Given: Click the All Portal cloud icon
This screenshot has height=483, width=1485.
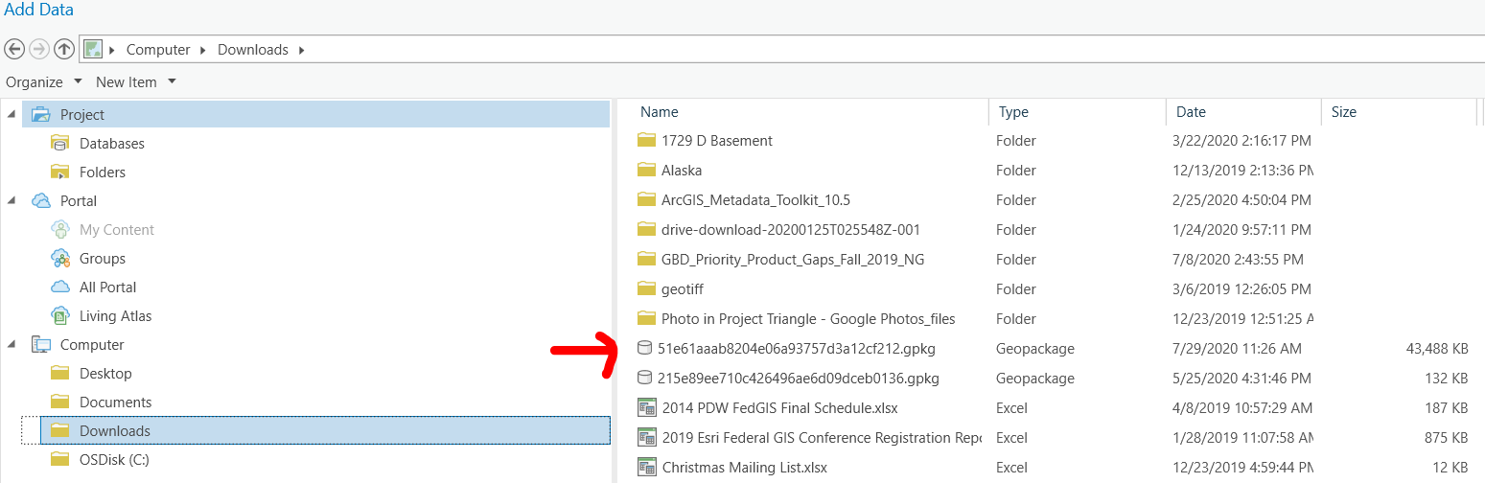Looking at the screenshot, I should coord(60,287).
